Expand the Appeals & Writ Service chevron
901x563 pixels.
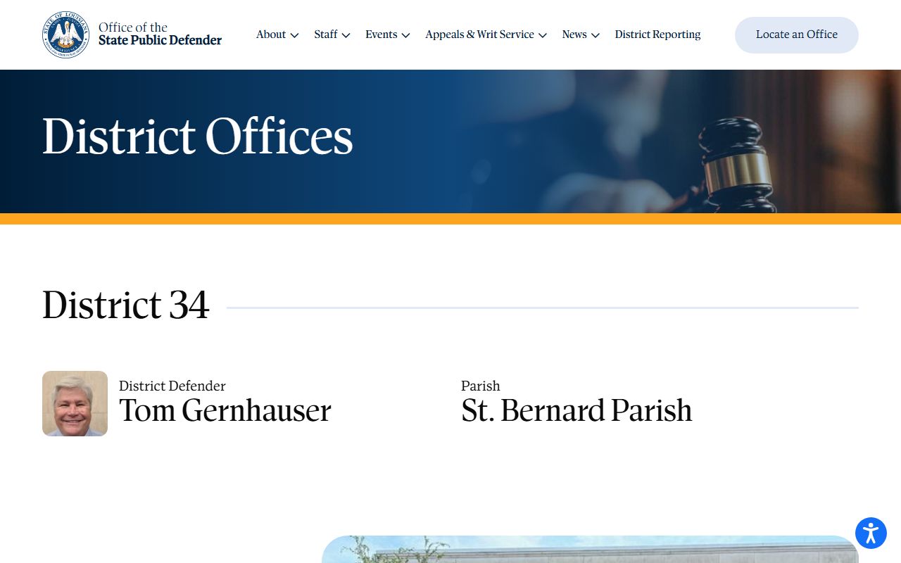(542, 35)
